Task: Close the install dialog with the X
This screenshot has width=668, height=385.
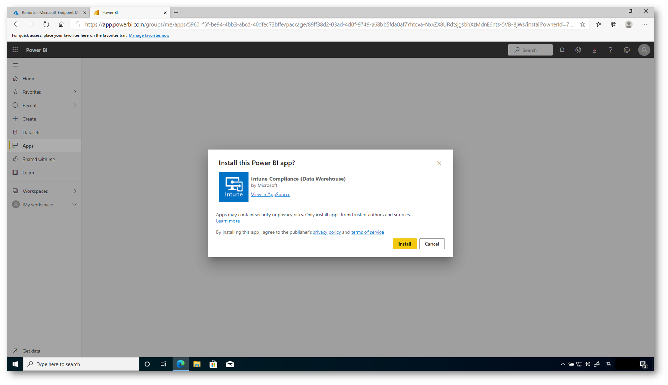Action: [x=439, y=163]
